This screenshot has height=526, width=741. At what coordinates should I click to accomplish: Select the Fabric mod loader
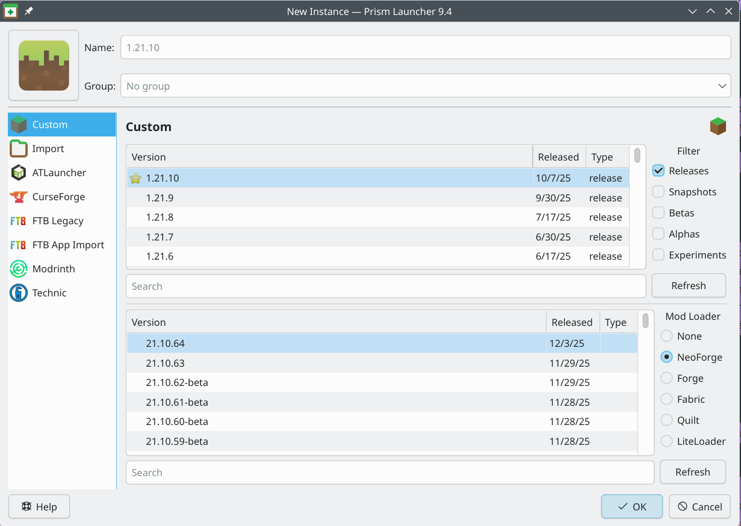666,399
